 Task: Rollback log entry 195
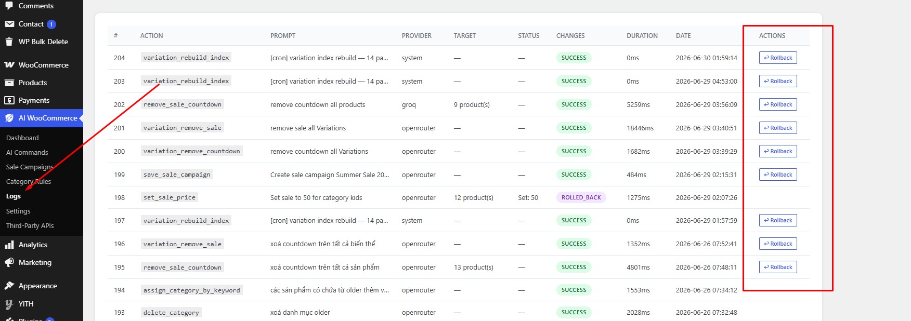pyautogui.click(x=778, y=267)
